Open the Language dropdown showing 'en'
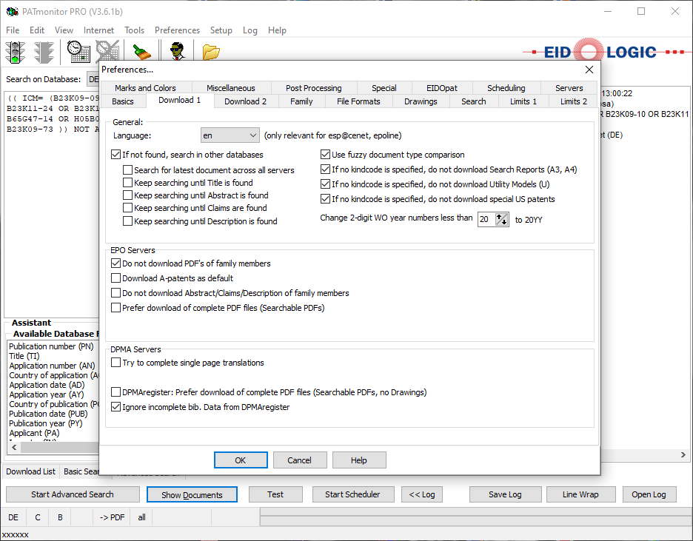The width and height of the screenshot is (693, 541). (230, 135)
